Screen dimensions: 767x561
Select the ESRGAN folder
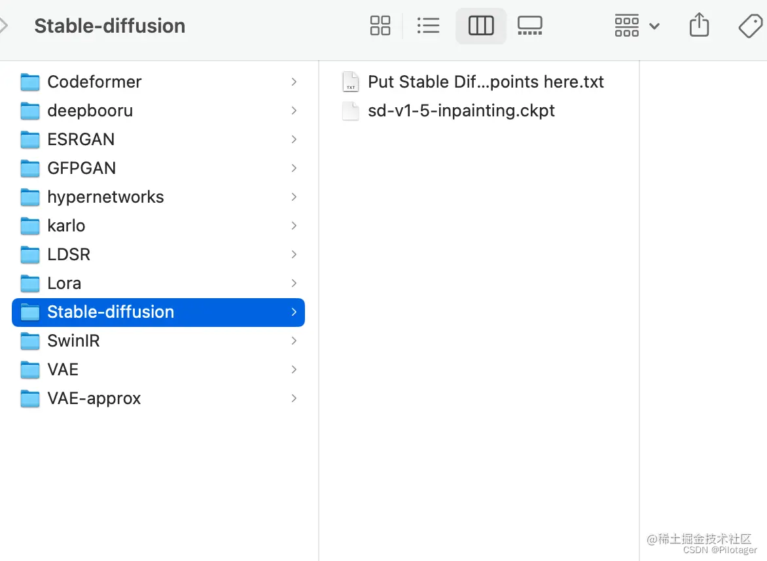[158, 140]
